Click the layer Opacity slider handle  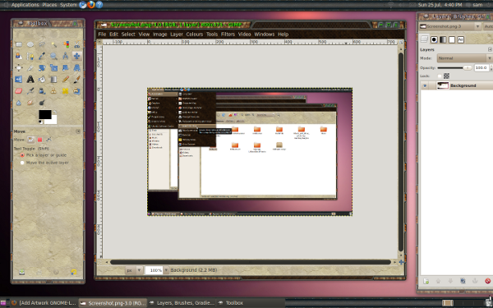point(468,68)
